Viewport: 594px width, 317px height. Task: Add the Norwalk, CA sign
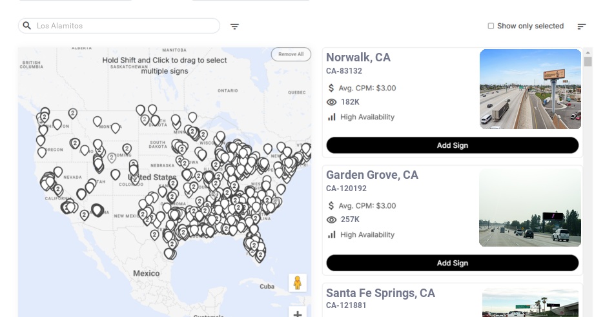pos(452,145)
